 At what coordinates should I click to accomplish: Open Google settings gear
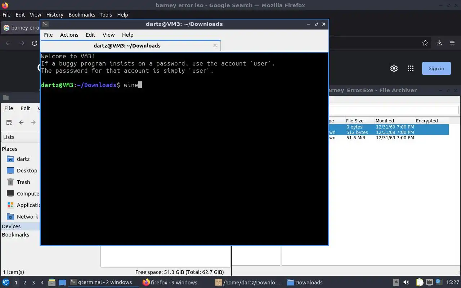pyautogui.click(x=394, y=68)
